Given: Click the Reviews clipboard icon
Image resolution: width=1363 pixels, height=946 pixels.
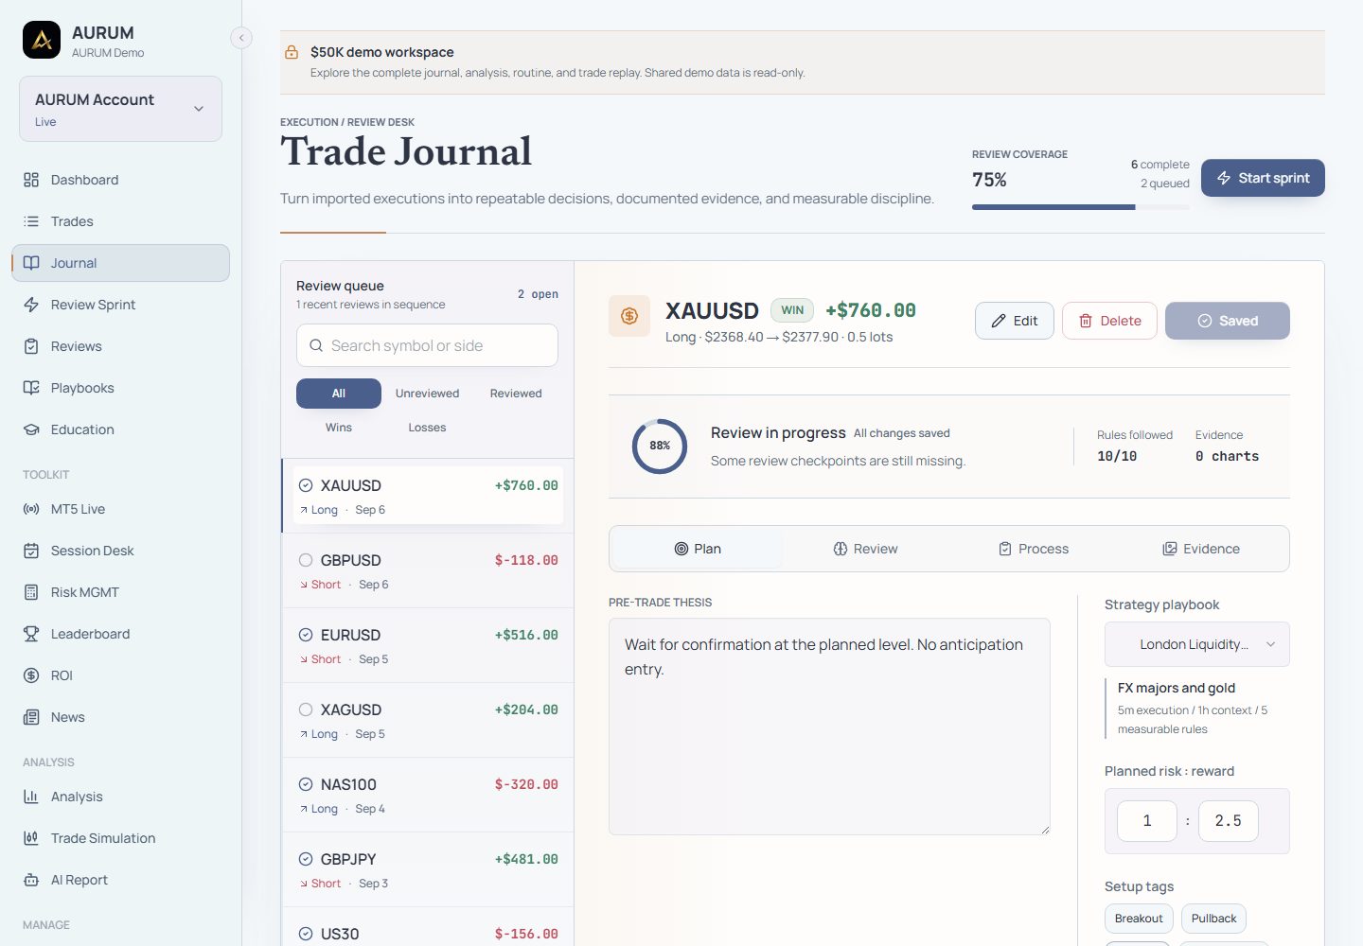Looking at the screenshot, I should point(31,346).
